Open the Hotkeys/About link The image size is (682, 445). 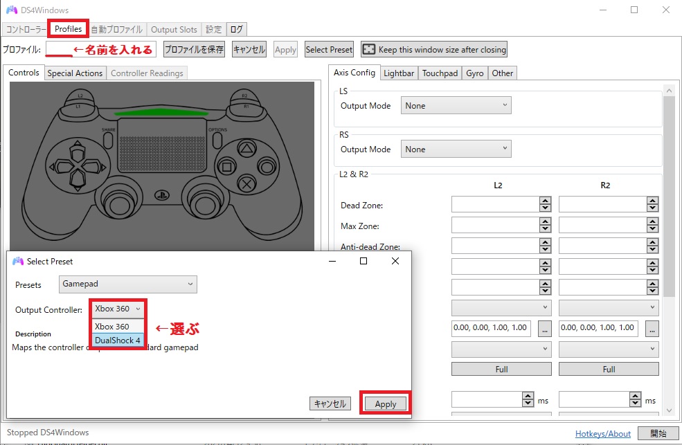click(x=602, y=434)
